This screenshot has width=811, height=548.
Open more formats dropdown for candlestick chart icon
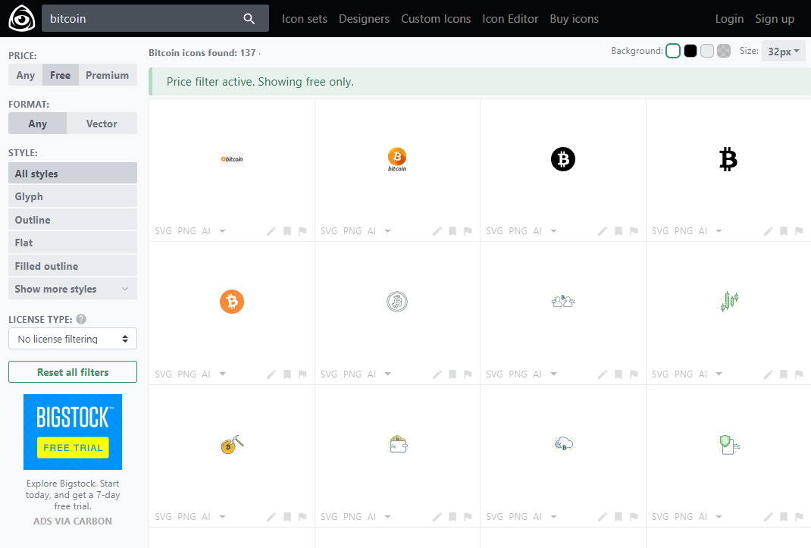tap(719, 374)
